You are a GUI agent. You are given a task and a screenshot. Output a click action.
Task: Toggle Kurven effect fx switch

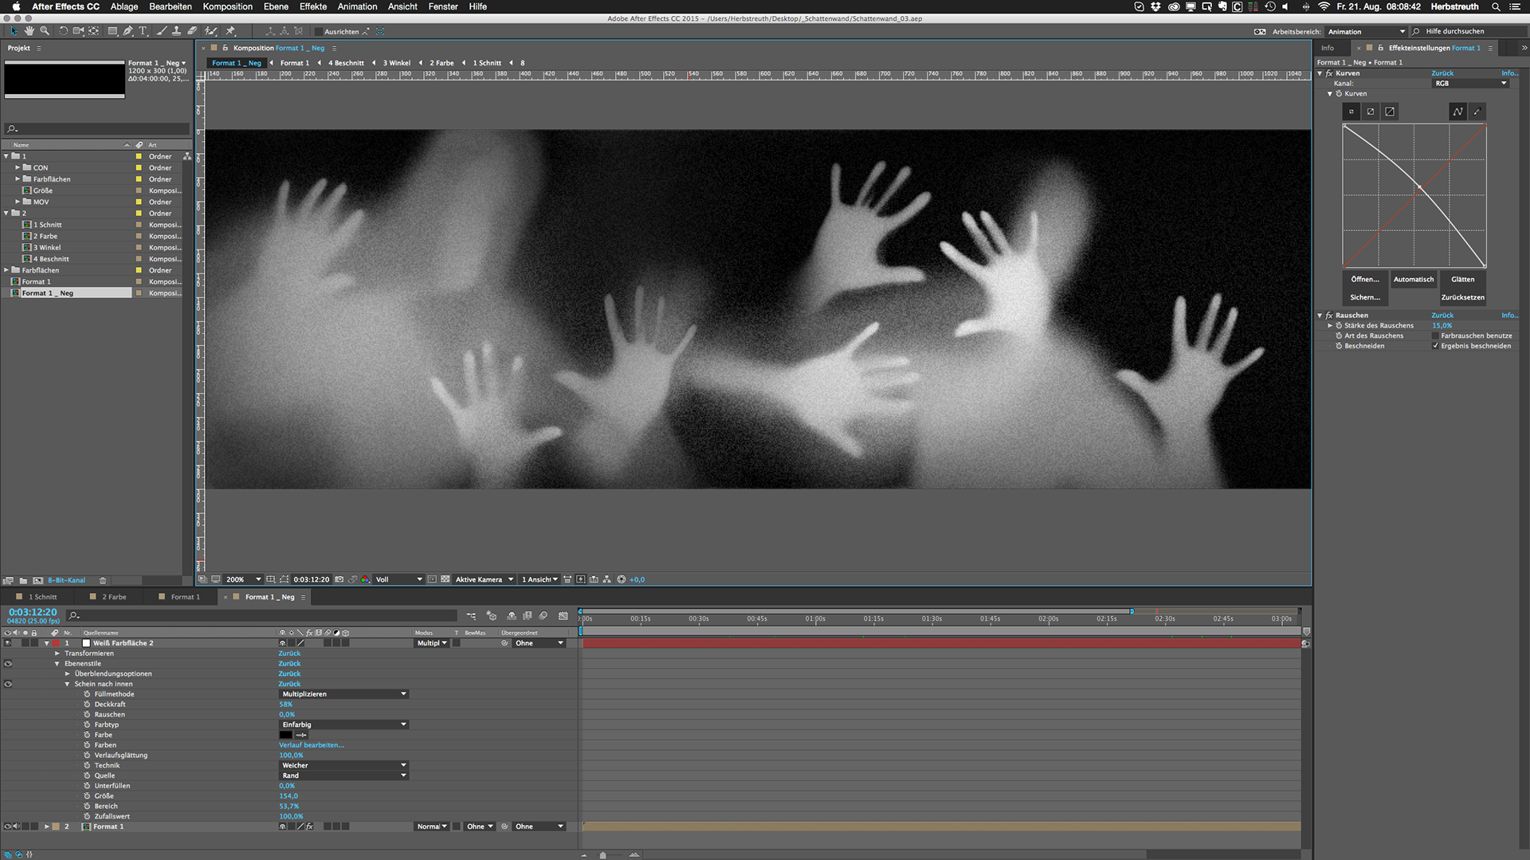1329,73
